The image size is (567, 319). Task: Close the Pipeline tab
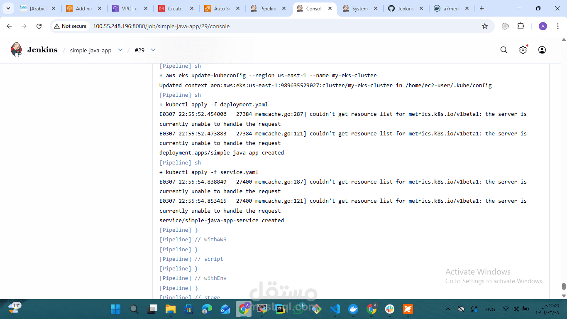coord(283,8)
